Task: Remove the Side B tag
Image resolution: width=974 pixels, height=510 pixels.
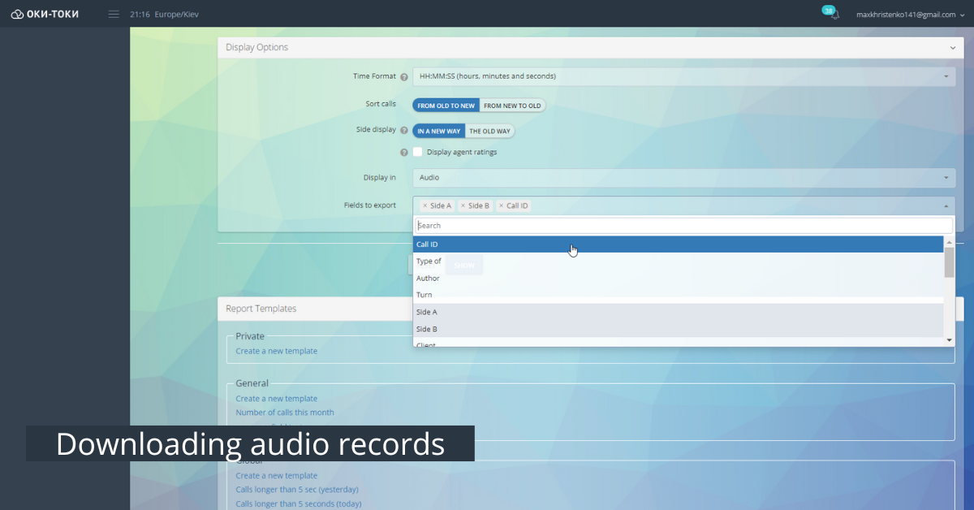Action: (463, 205)
